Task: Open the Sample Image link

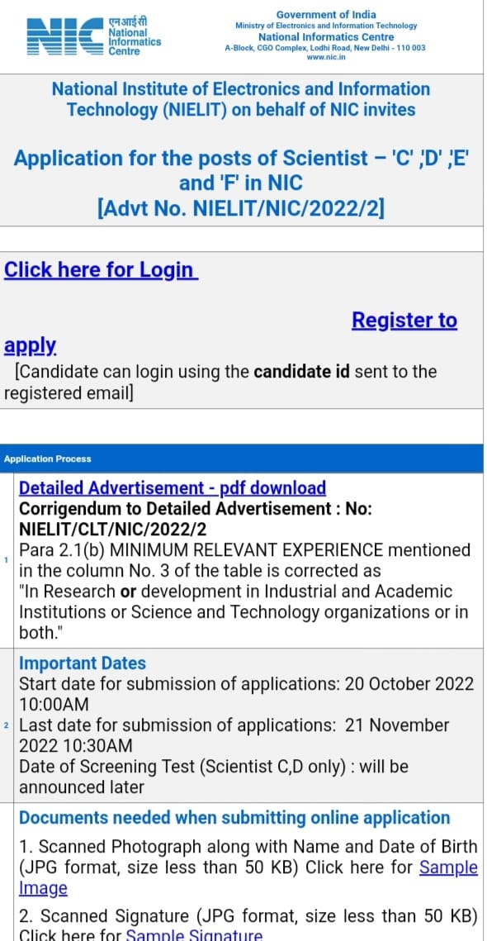Action: [x=448, y=867]
